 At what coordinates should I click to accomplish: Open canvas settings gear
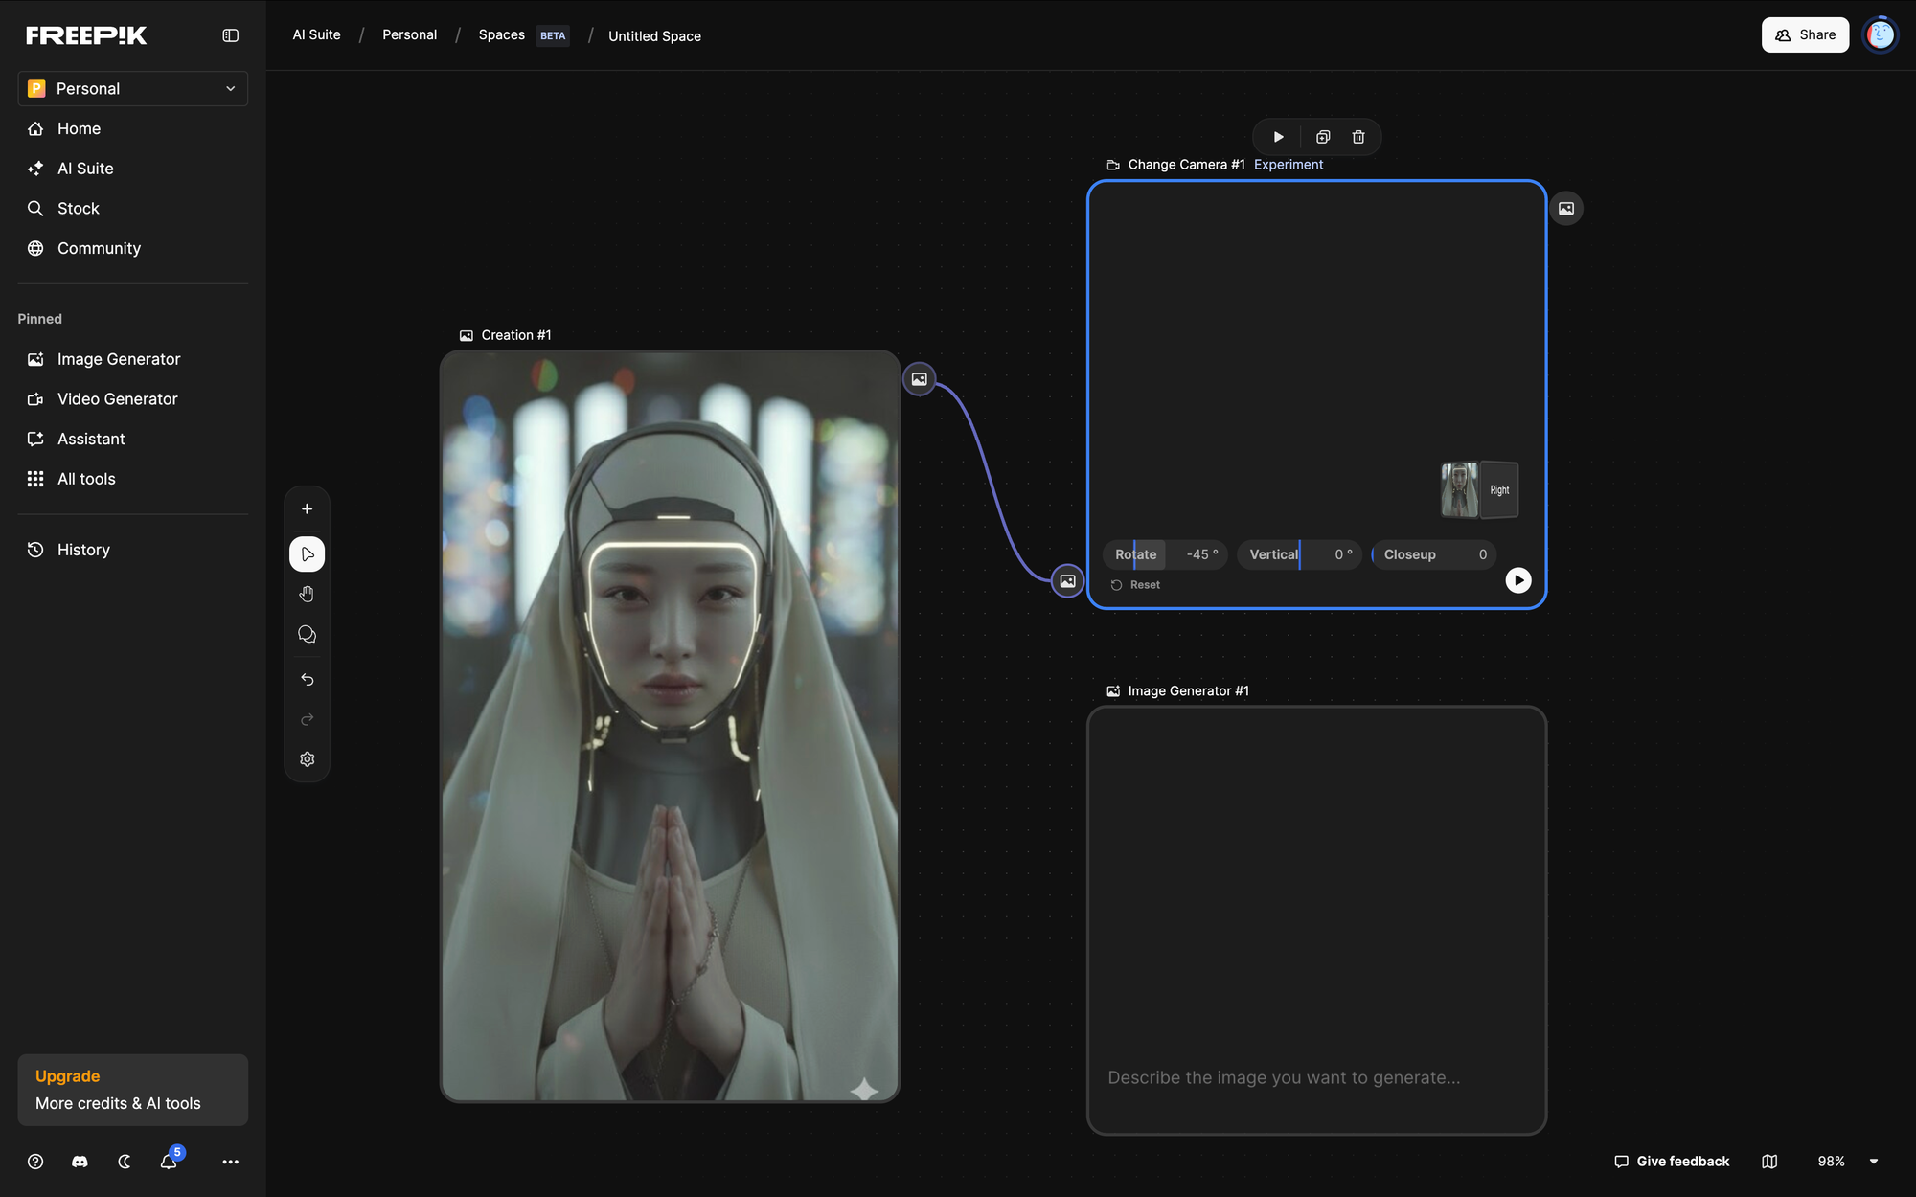tap(307, 759)
